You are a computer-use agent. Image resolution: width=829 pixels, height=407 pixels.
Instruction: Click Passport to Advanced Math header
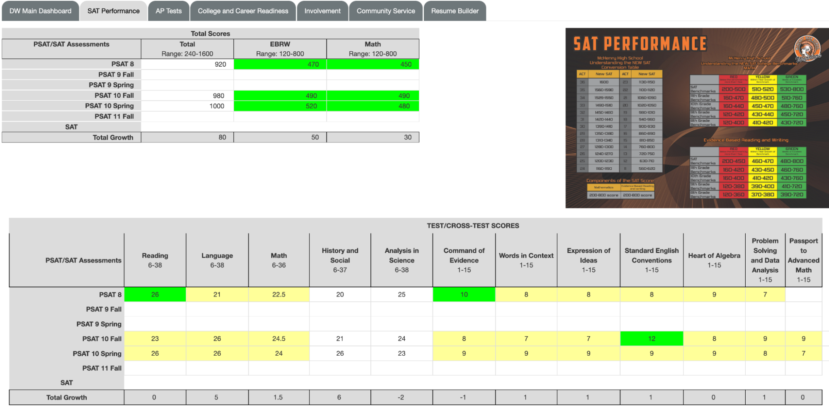click(x=804, y=260)
